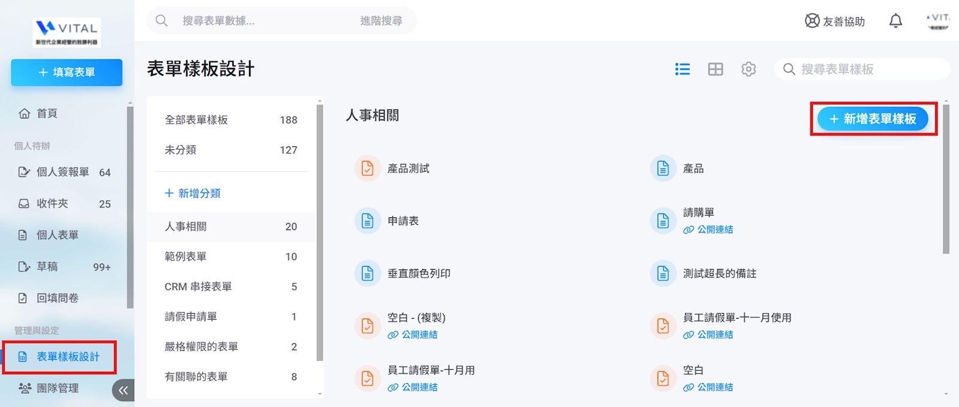
Task: Click the VITAL logo
Action: tap(66, 32)
